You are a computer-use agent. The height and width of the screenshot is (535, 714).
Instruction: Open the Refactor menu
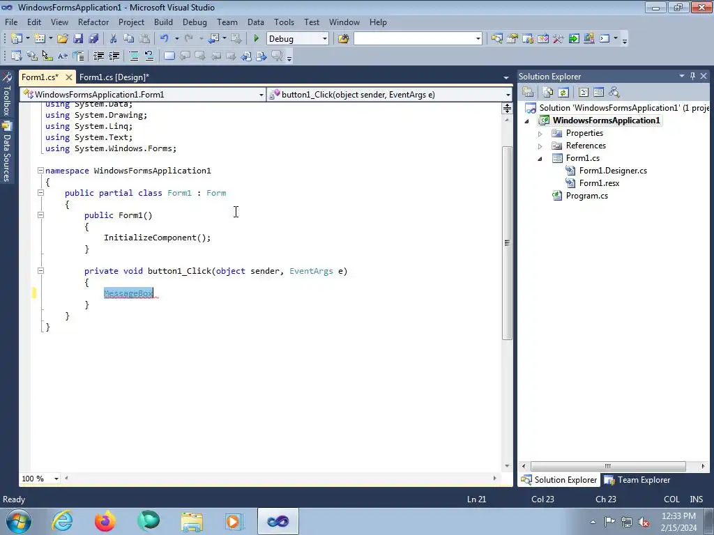click(93, 22)
